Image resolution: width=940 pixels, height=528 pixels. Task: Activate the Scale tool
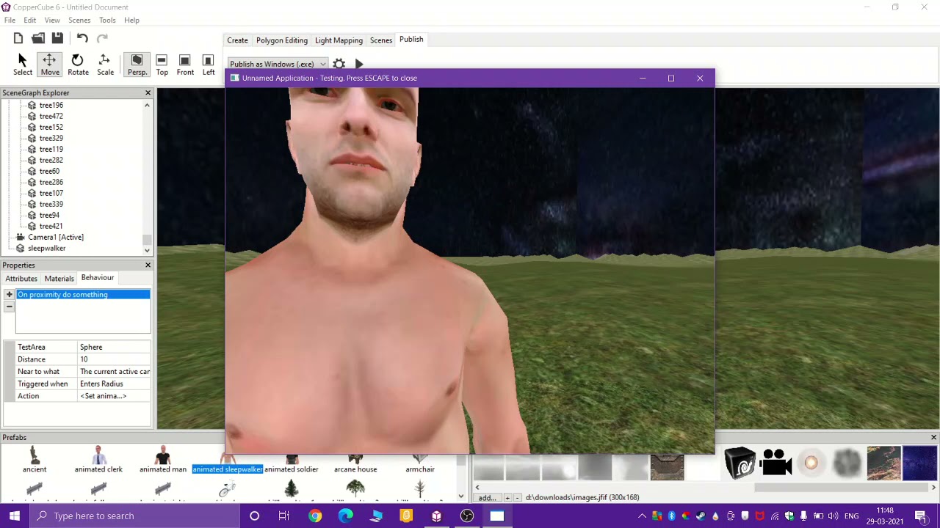pos(105,65)
